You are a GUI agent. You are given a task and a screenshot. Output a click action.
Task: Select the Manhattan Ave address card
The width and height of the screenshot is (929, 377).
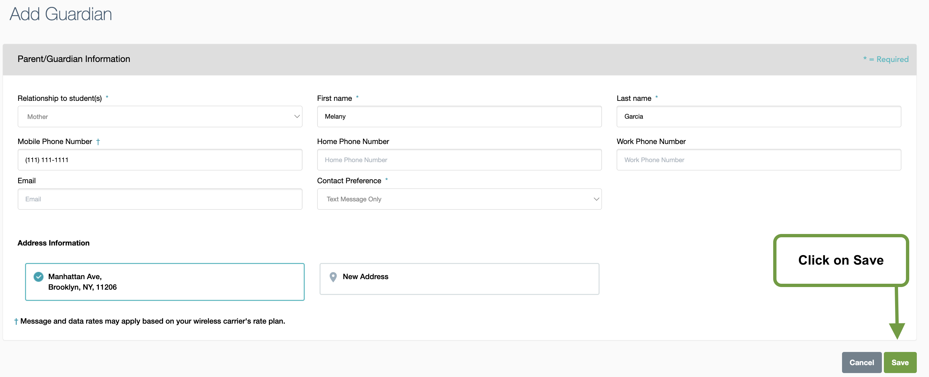(165, 282)
